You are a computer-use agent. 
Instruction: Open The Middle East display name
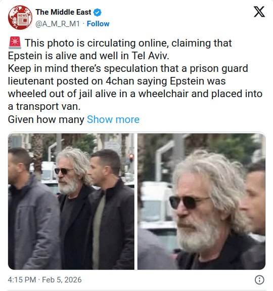click(x=63, y=12)
